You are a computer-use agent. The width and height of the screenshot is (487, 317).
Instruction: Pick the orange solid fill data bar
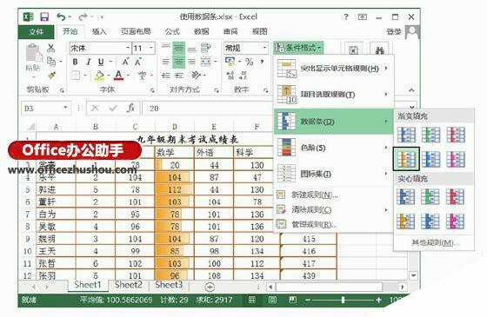[405, 221]
